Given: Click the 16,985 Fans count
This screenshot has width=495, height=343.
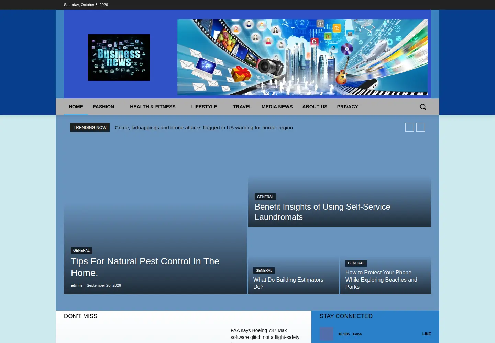Looking at the screenshot, I should [x=350, y=334].
